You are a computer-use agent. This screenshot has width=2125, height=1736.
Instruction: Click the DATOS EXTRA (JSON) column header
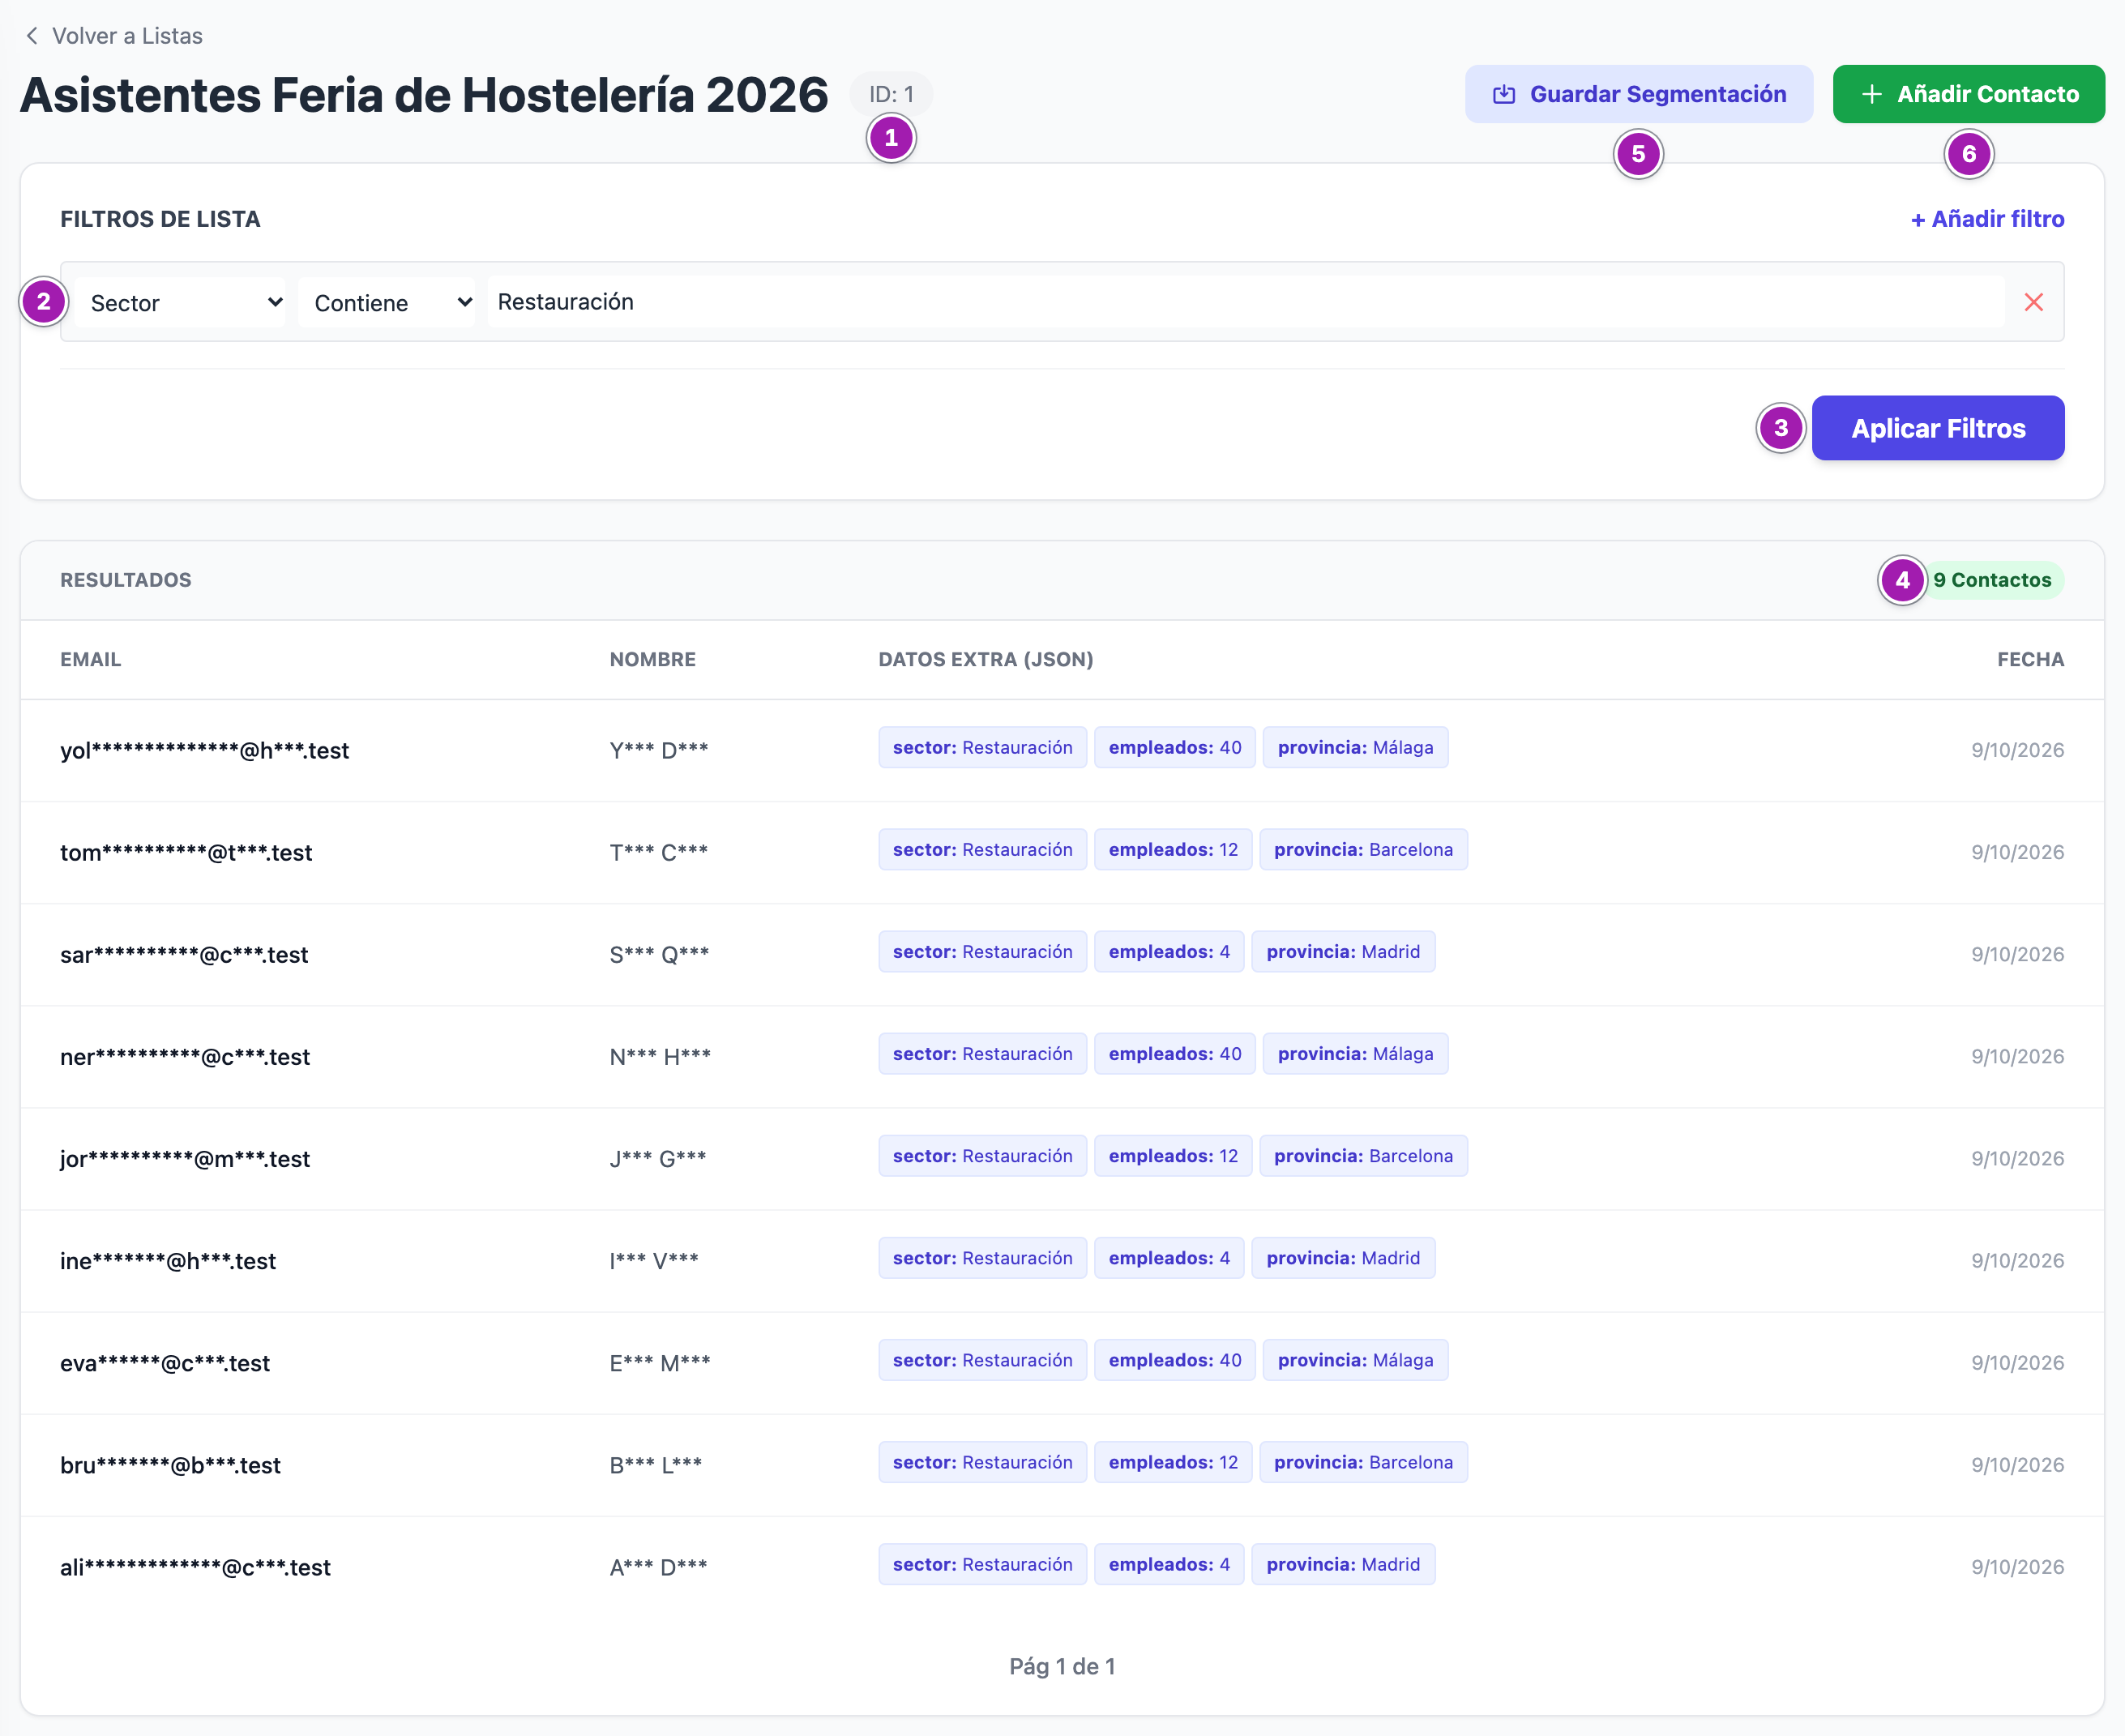point(985,659)
